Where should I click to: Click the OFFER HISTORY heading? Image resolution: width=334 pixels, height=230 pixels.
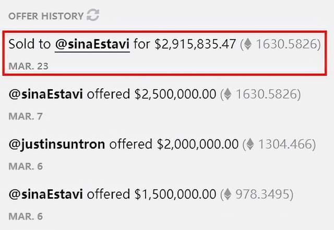pos(46,16)
